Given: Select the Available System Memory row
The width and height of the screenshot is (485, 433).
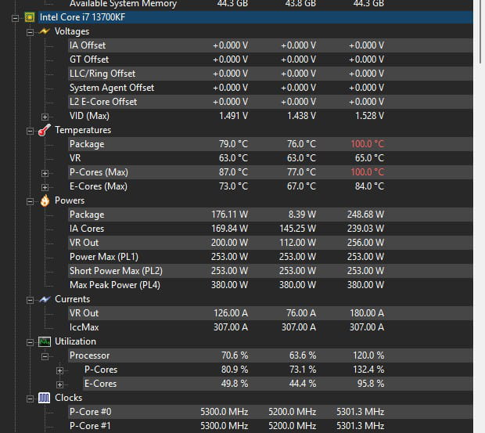Looking at the screenshot, I should click(271, 4).
